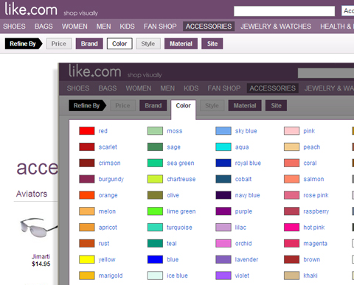
Task: Open the KIDS category in top nav
Action: click(x=127, y=27)
